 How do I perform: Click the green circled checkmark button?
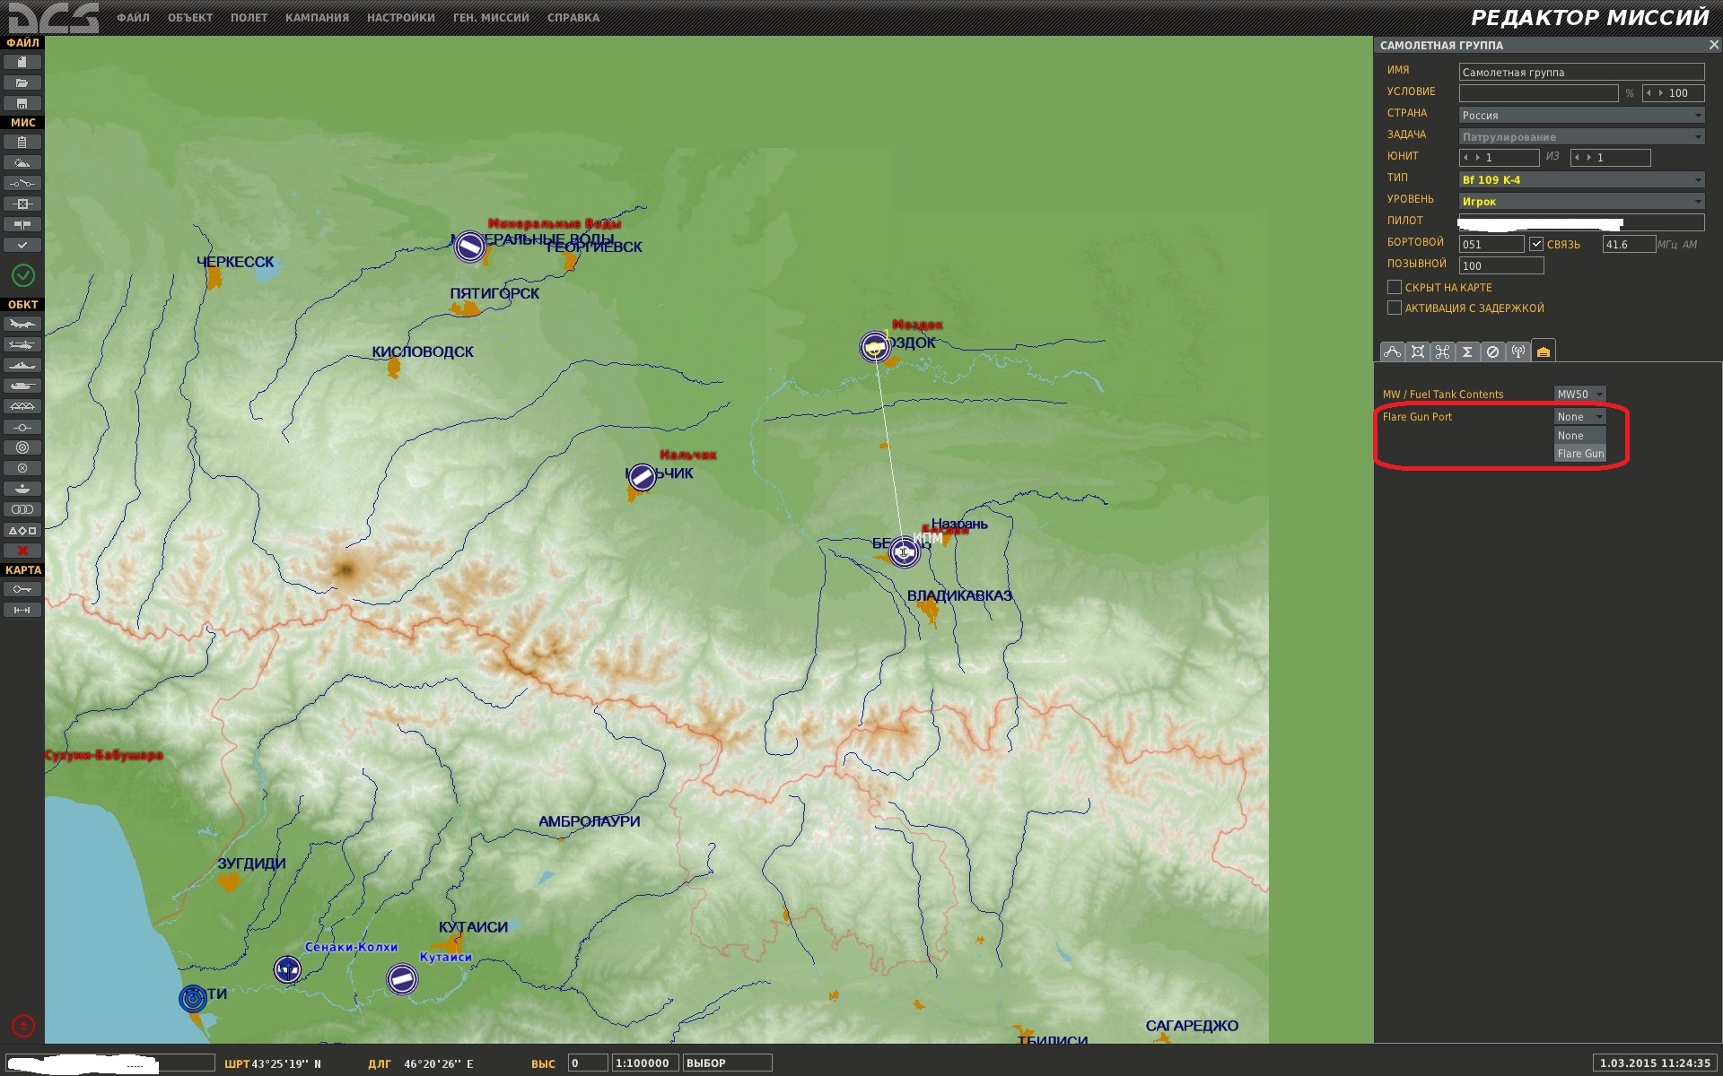tap(23, 275)
